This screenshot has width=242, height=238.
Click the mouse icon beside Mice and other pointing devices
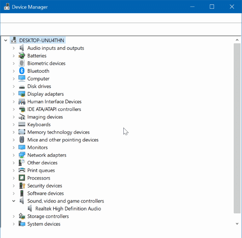pyautogui.click(x=22, y=140)
